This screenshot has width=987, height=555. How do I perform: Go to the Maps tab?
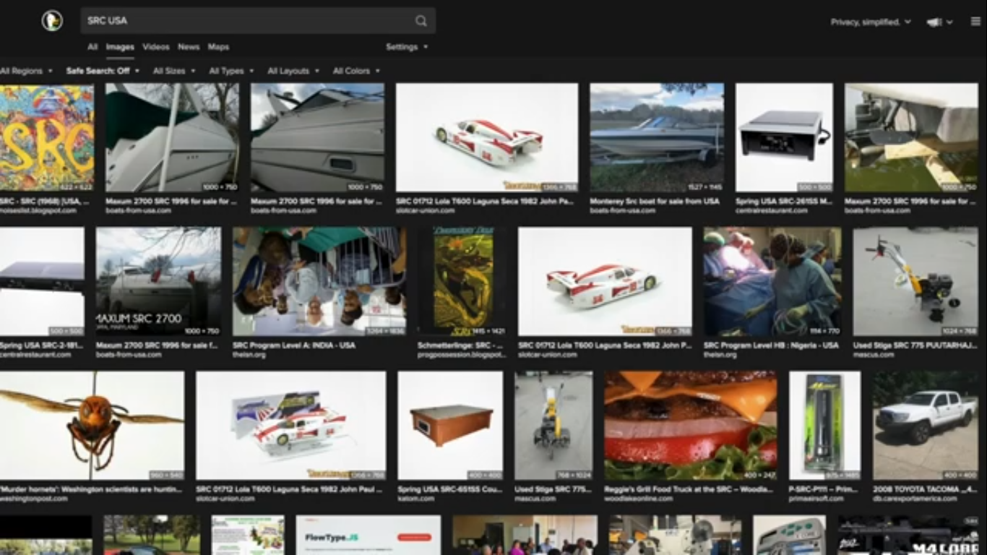tap(218, 47)
